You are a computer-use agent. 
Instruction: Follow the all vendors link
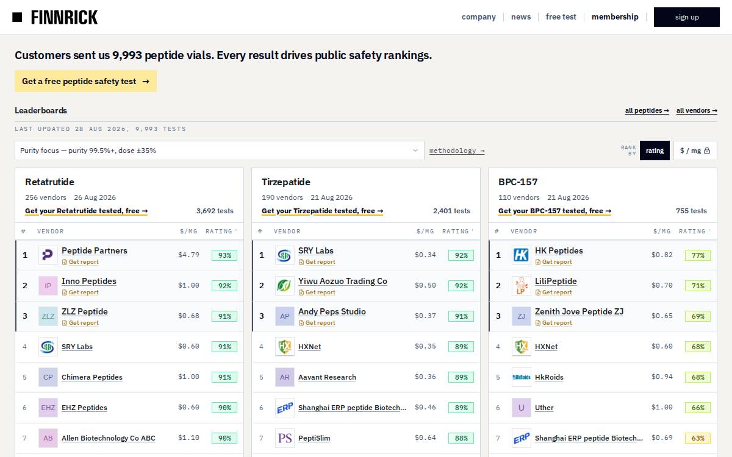pos(697,111)
